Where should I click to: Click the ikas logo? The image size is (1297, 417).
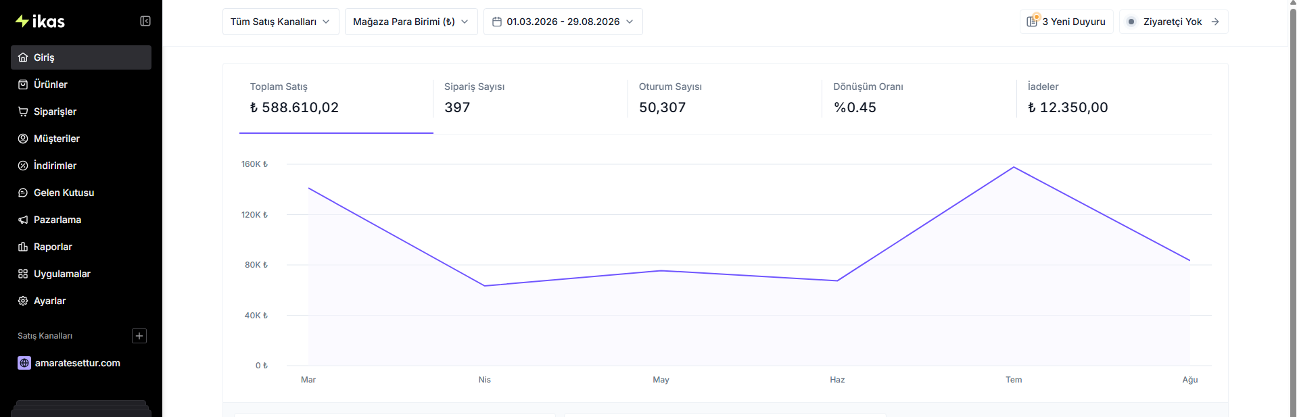(x=40, y=22)
